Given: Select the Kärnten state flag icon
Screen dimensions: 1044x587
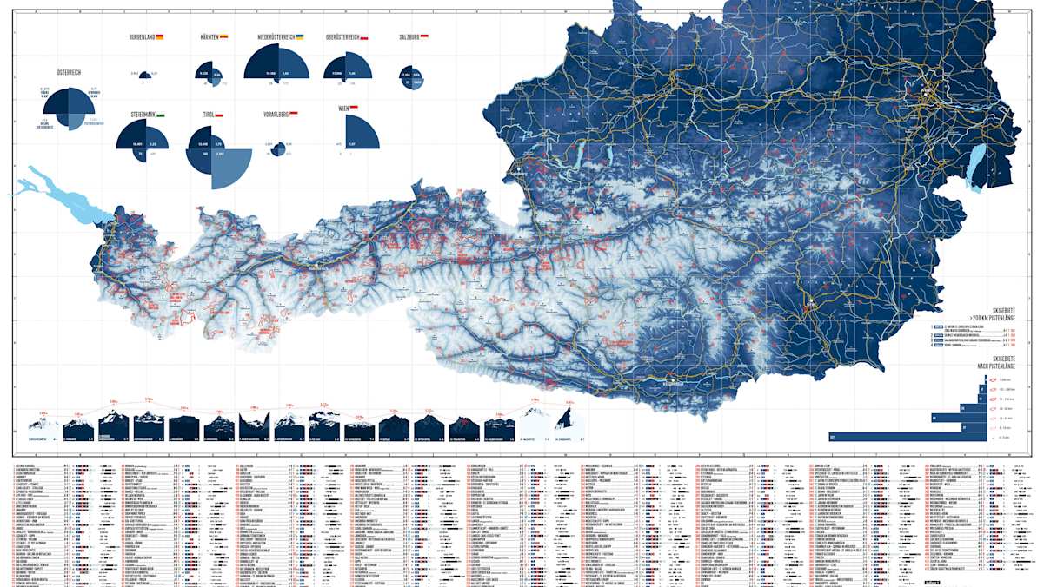Looking at the screenshot, I should [224, 36].
